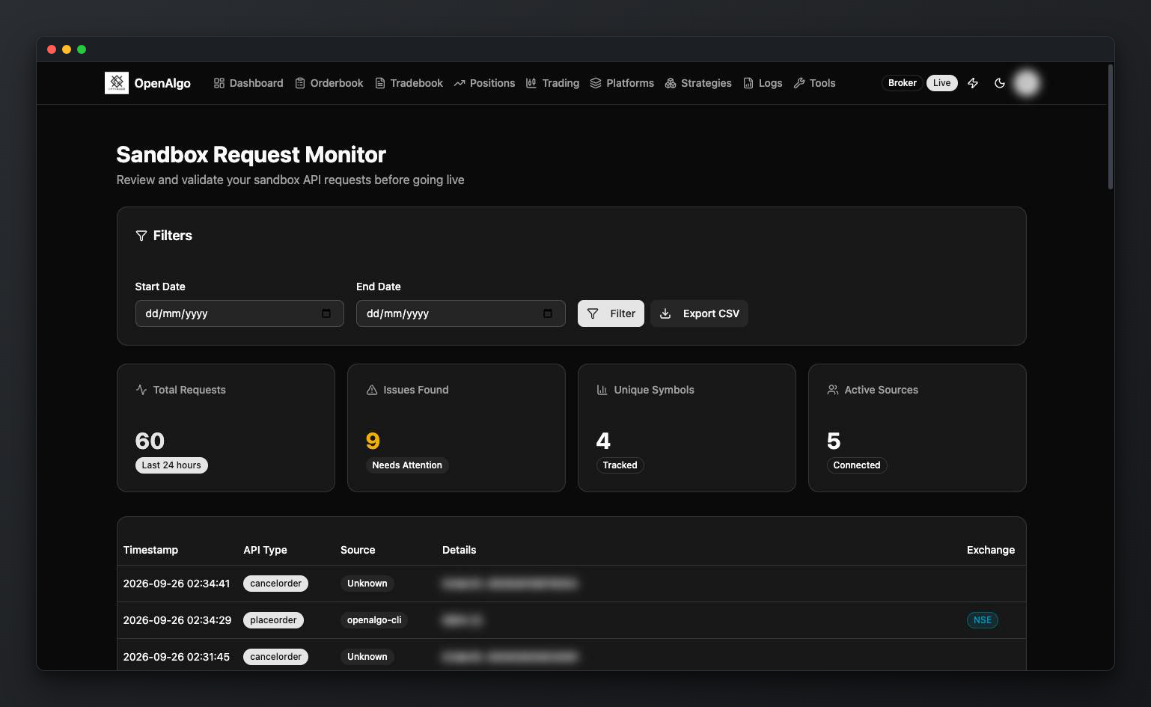
Task: Click the 'Tracked' badge
Action: pos(620,465)
